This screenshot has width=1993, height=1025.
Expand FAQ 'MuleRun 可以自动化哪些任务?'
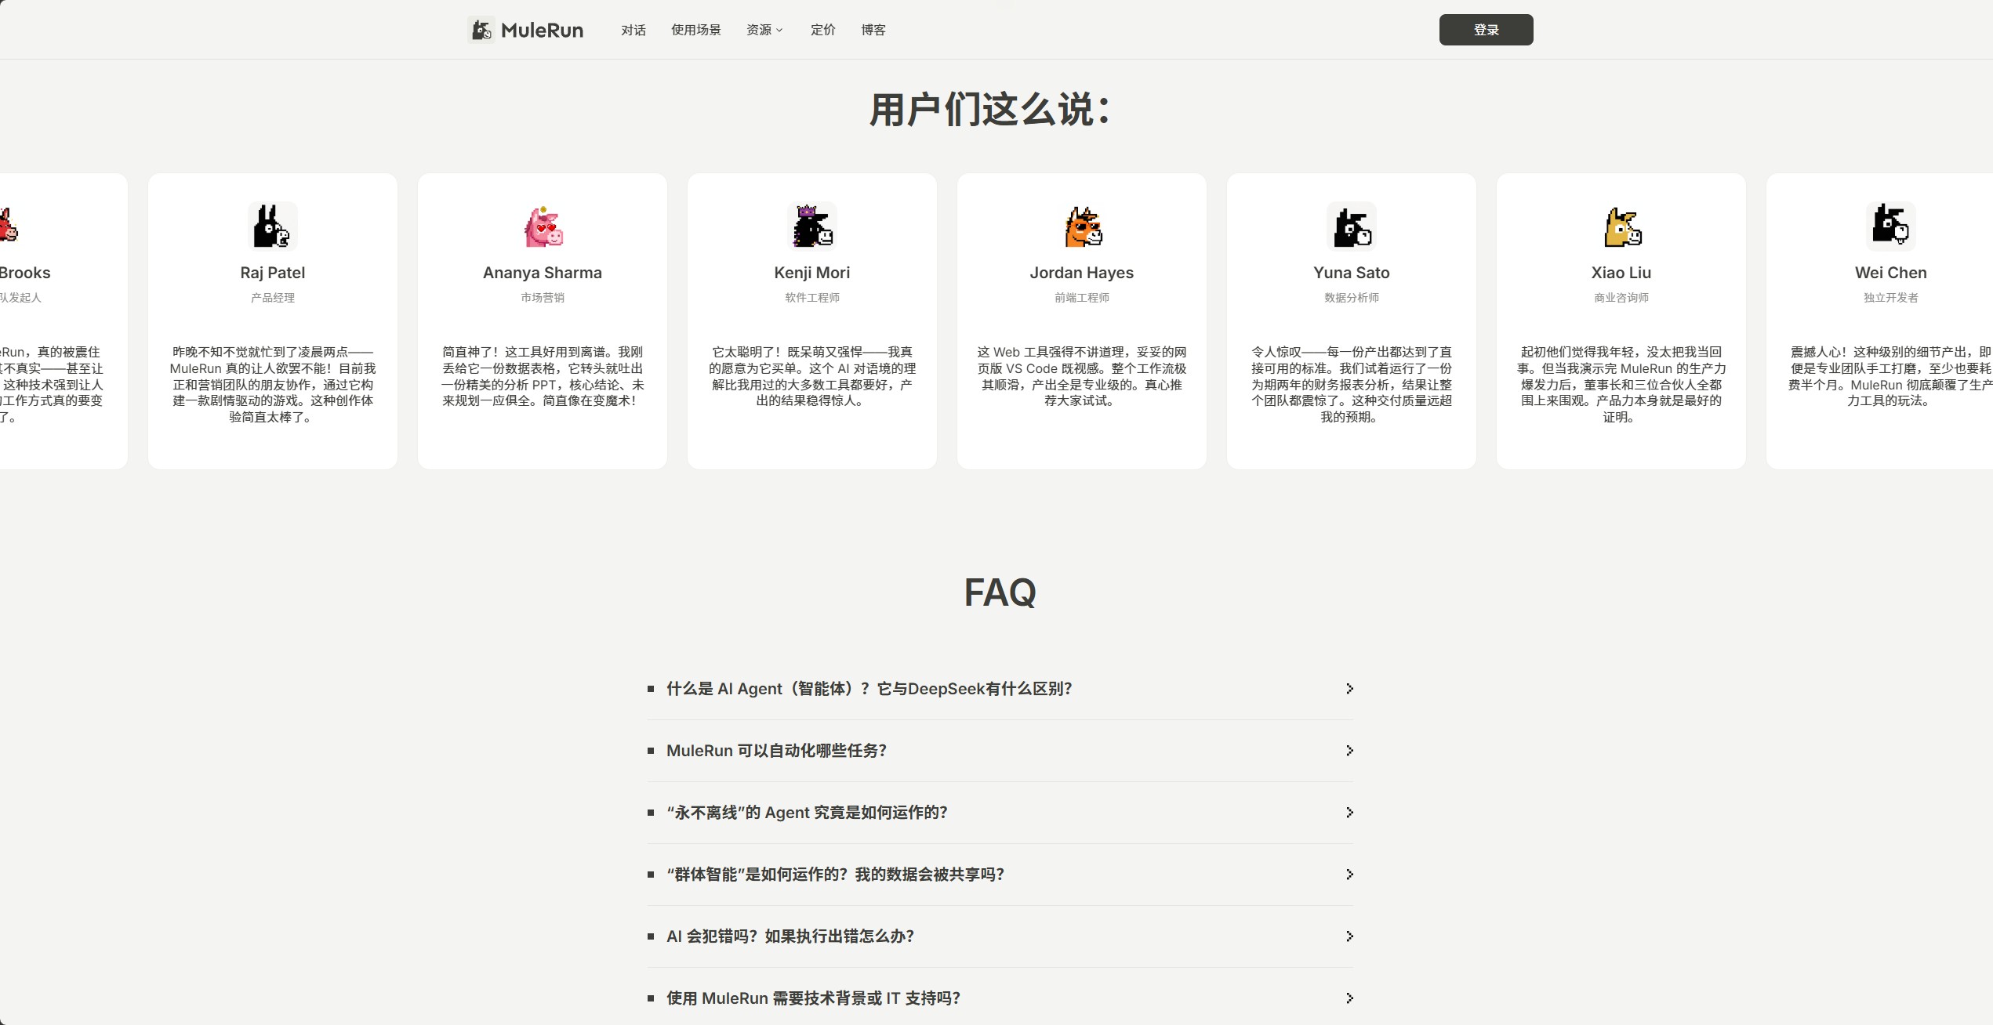[1000, 751]
